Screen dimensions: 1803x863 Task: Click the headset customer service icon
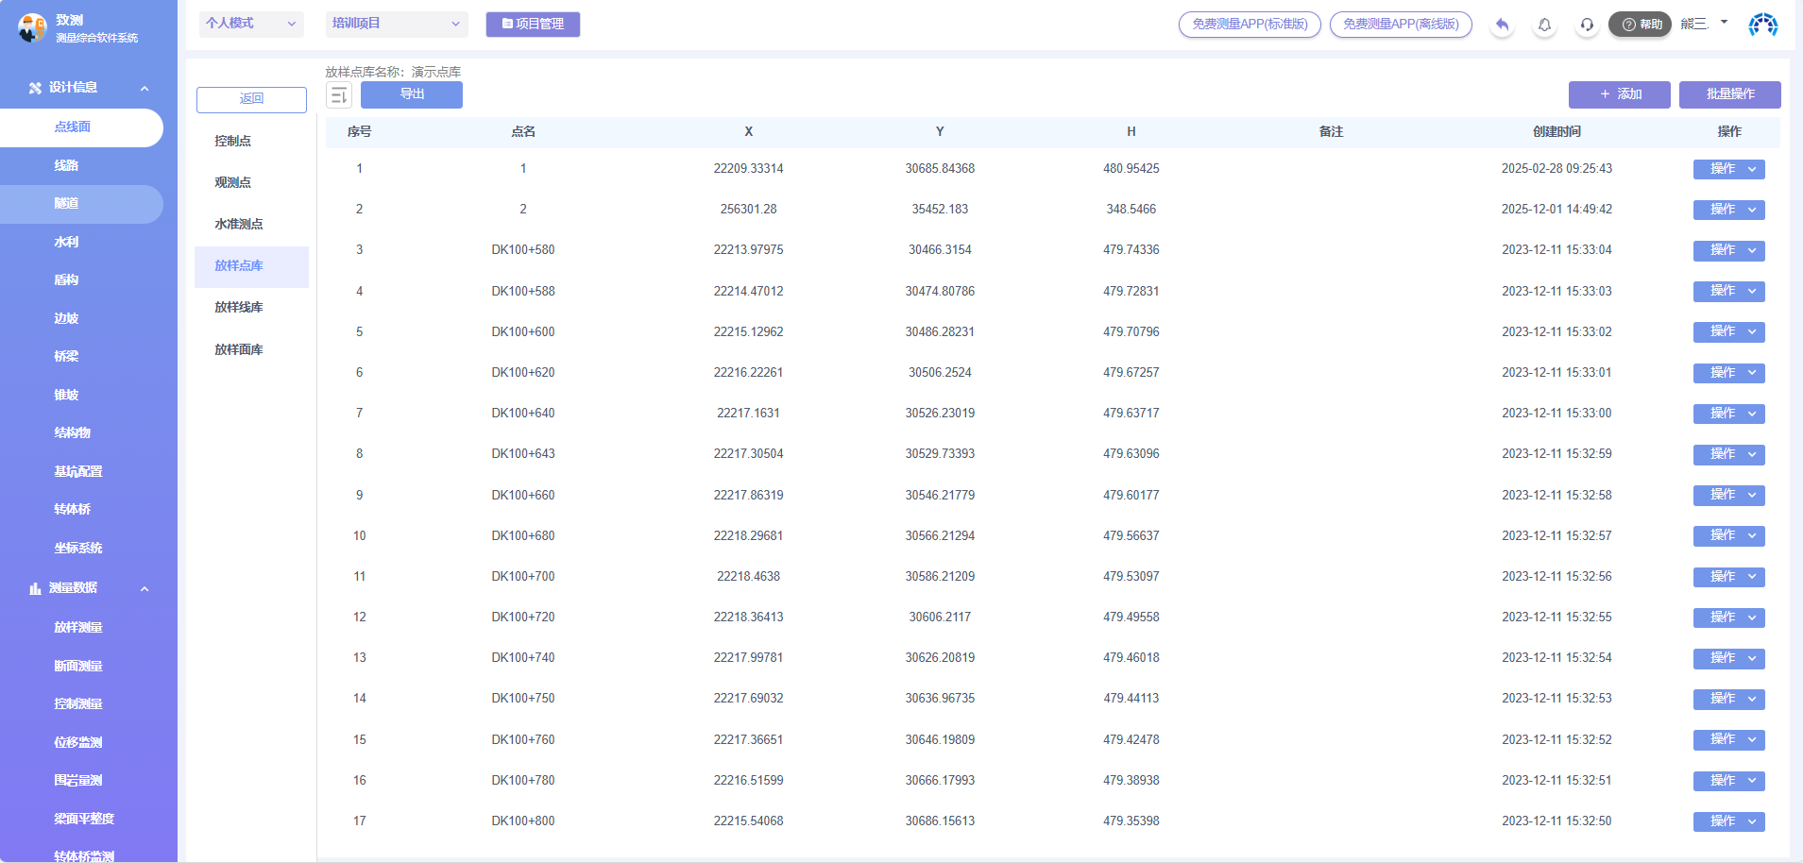pyautogui.click(x=1587, y=25)
